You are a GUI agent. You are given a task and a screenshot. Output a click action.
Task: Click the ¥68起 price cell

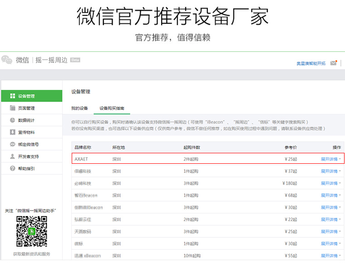291,196
